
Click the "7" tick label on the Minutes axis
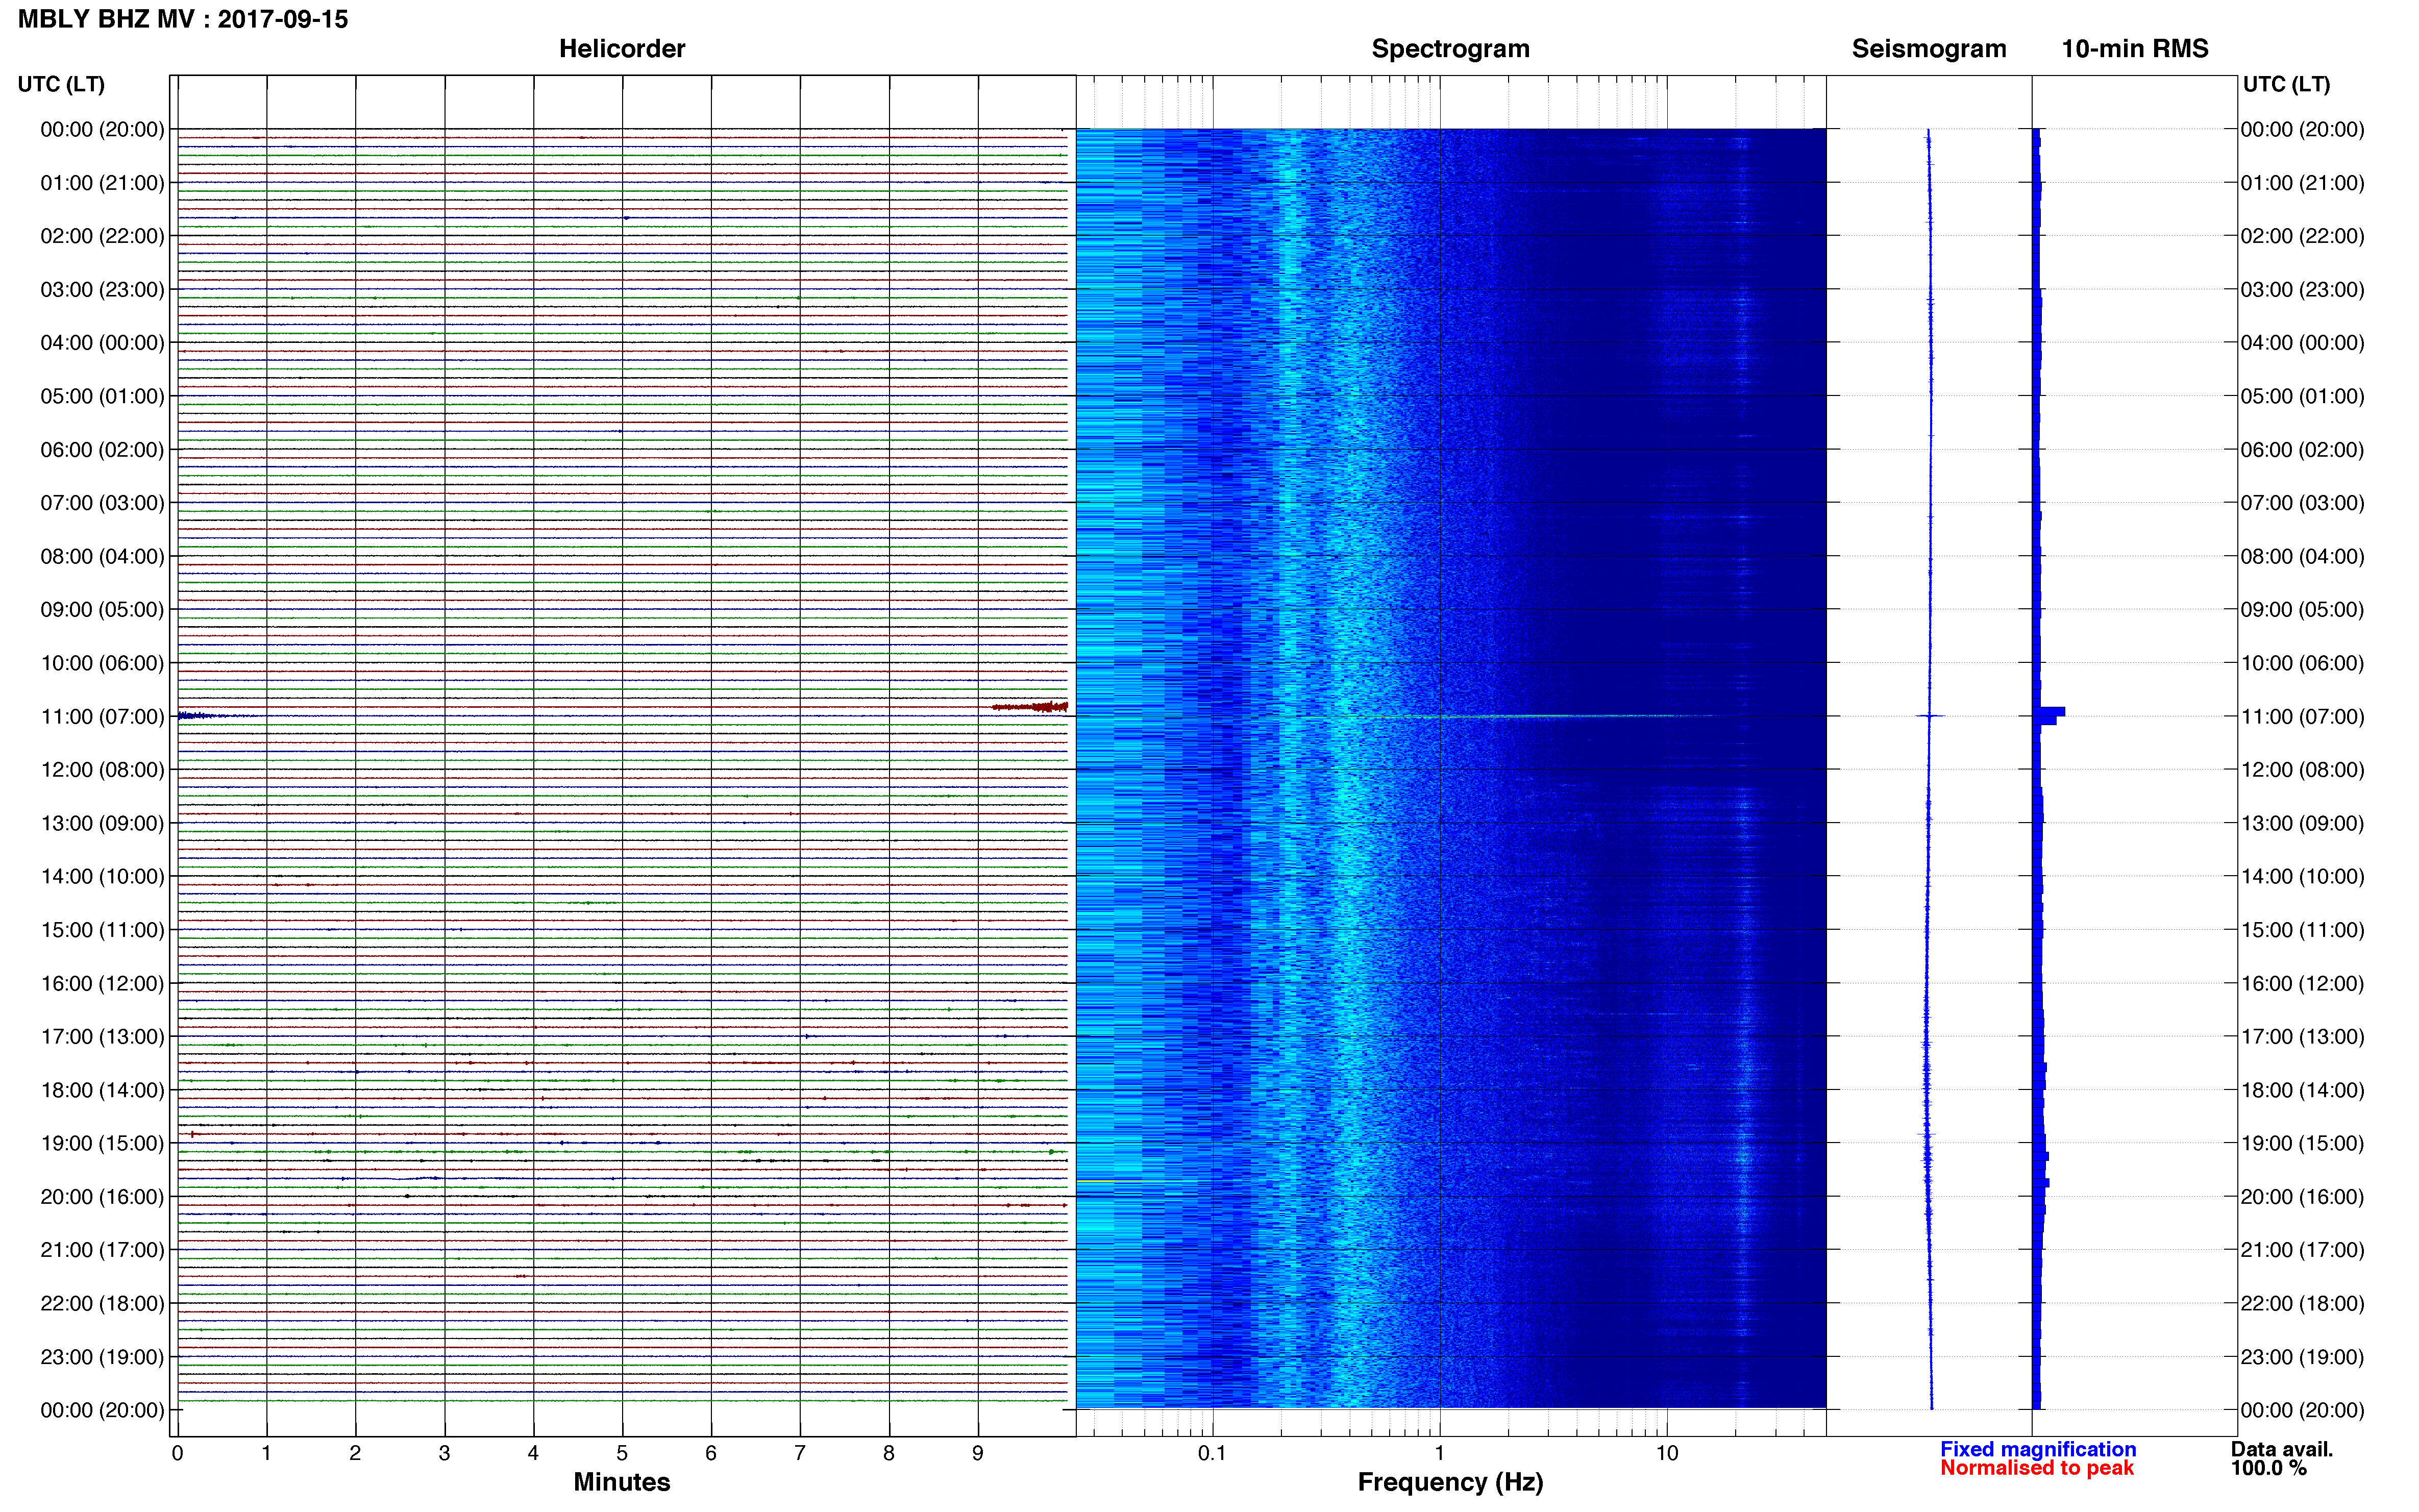800,1453
